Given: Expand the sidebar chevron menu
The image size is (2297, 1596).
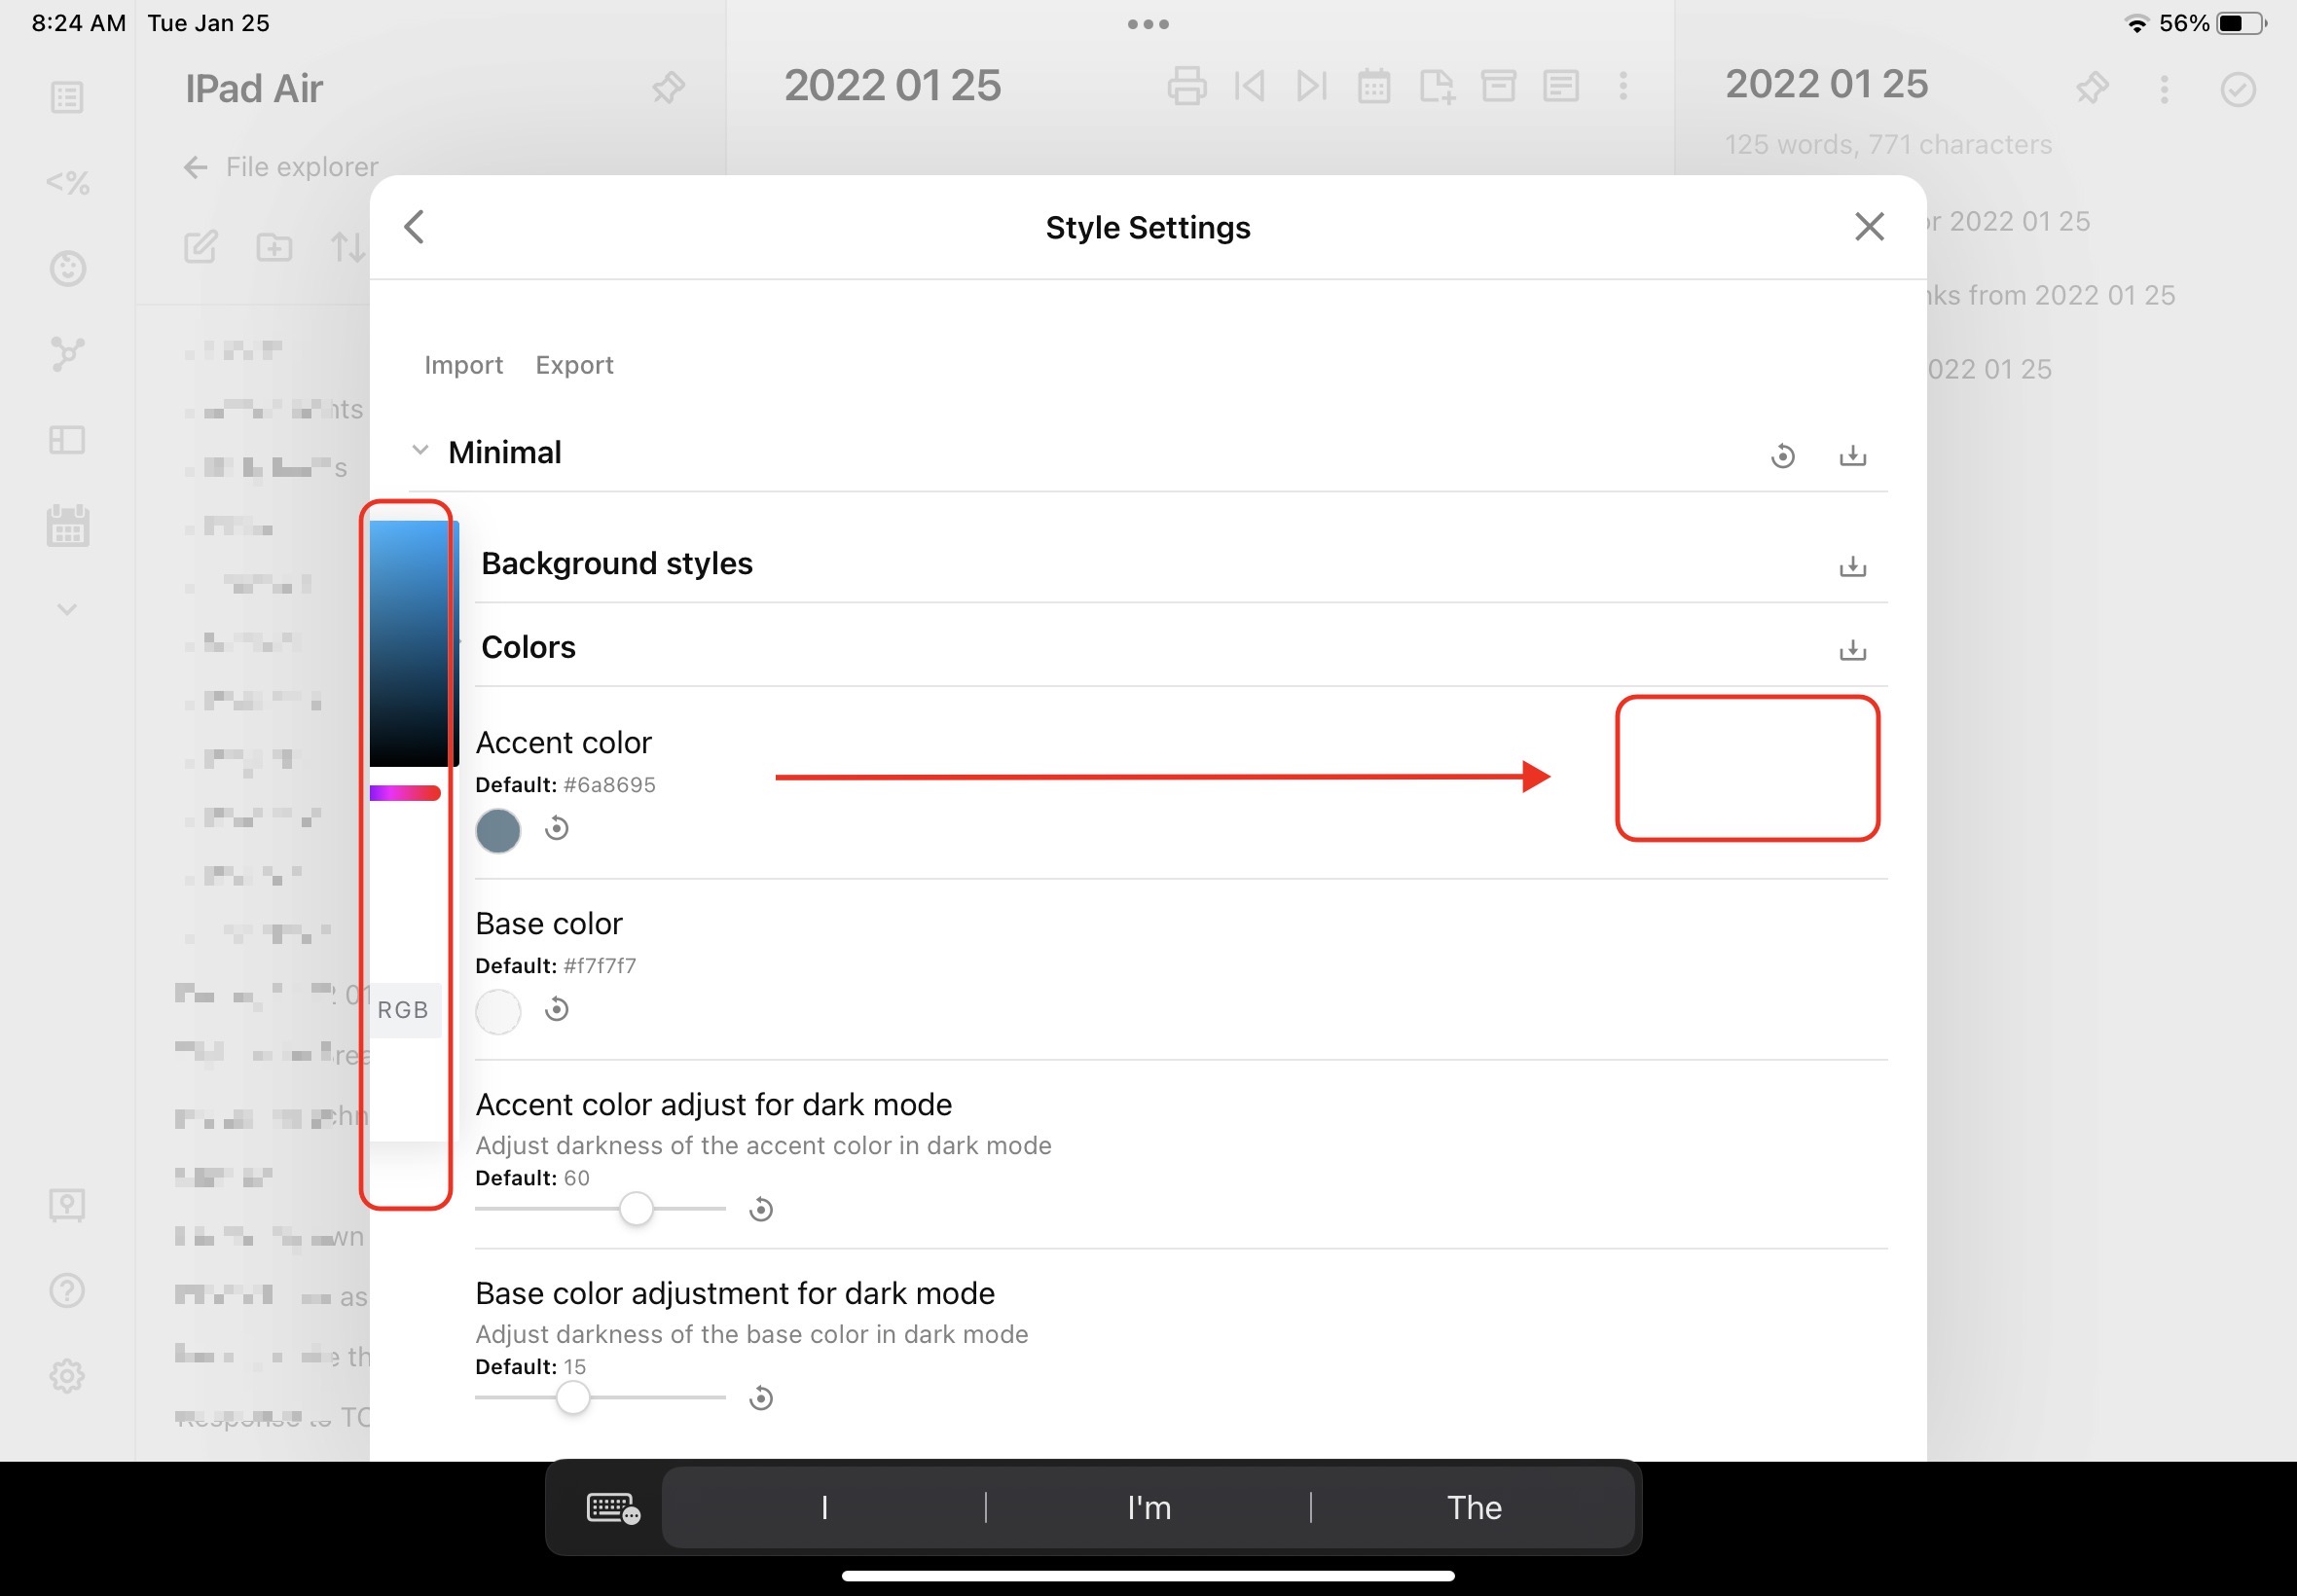Looking at the screenshot, I should pos(66,608).
